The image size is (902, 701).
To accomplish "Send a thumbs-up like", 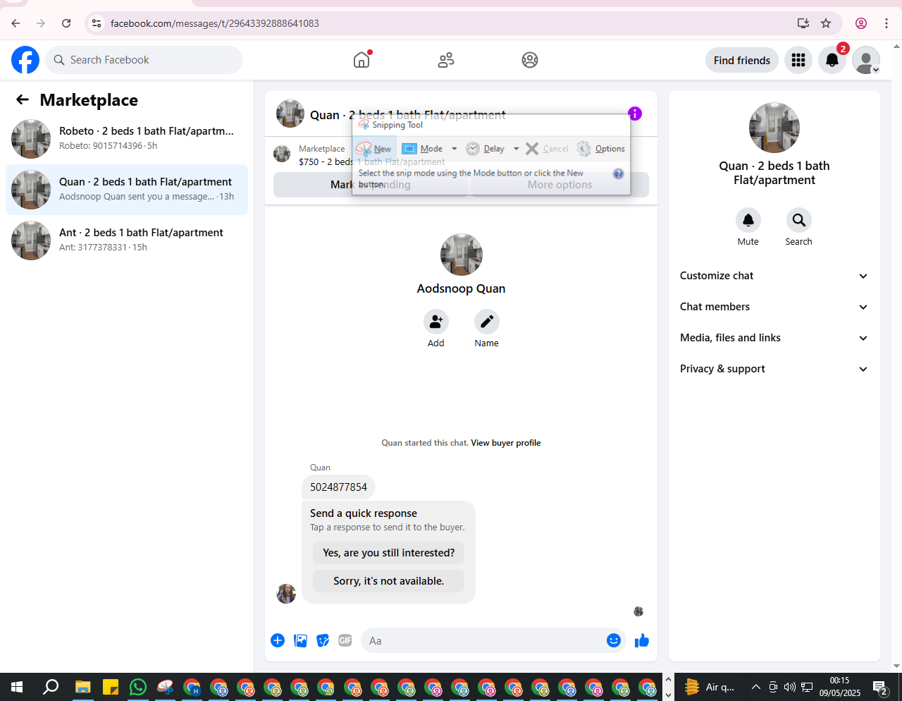I will click(x=641, y=640).
